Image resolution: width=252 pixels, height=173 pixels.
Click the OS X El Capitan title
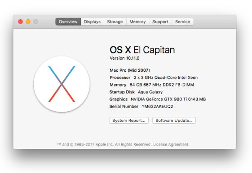coord(142,50)
